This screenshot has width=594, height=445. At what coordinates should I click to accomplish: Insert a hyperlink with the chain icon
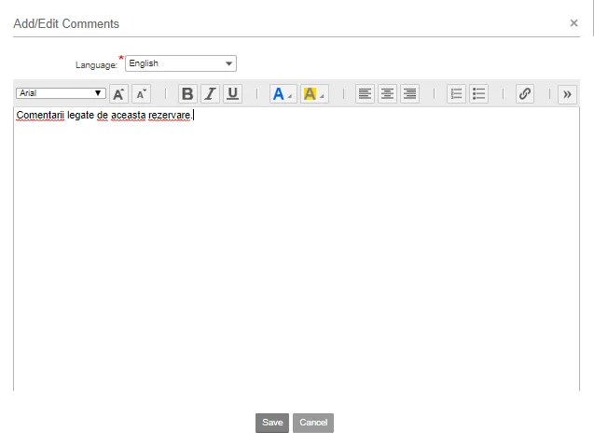525,93
